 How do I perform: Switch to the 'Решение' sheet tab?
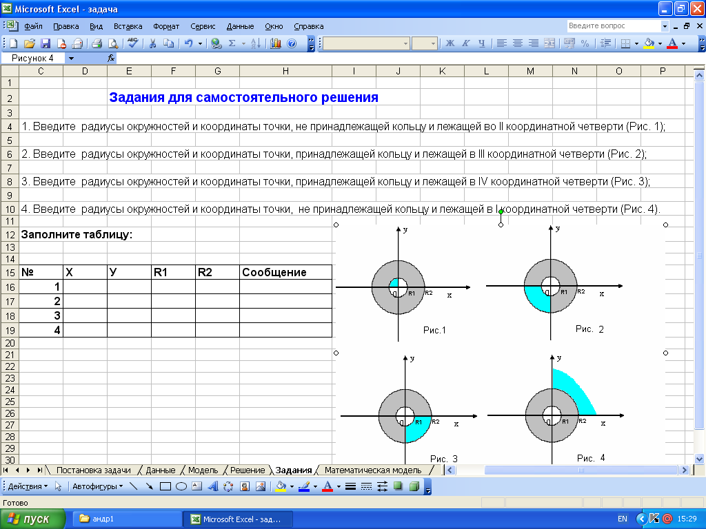248,470
